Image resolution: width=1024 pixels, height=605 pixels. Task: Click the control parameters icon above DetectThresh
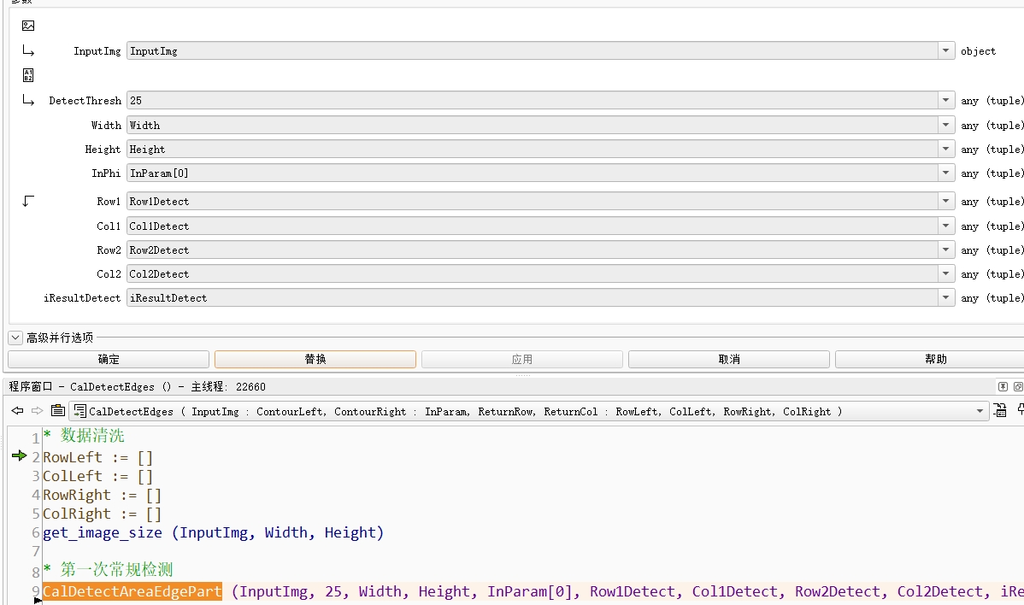(28, 75)
